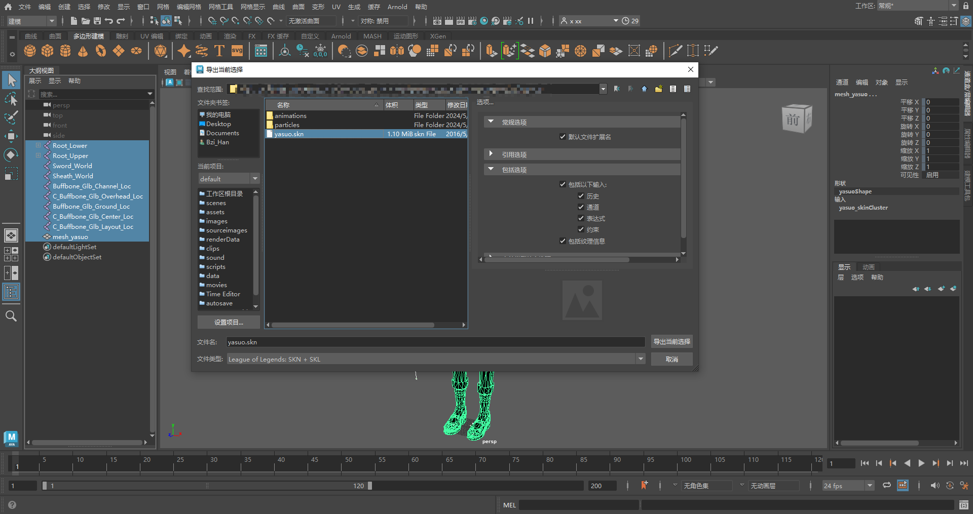Click the SVG import shelf icon
The width and height of the screenshot is (973, 514).
(237, 51)
